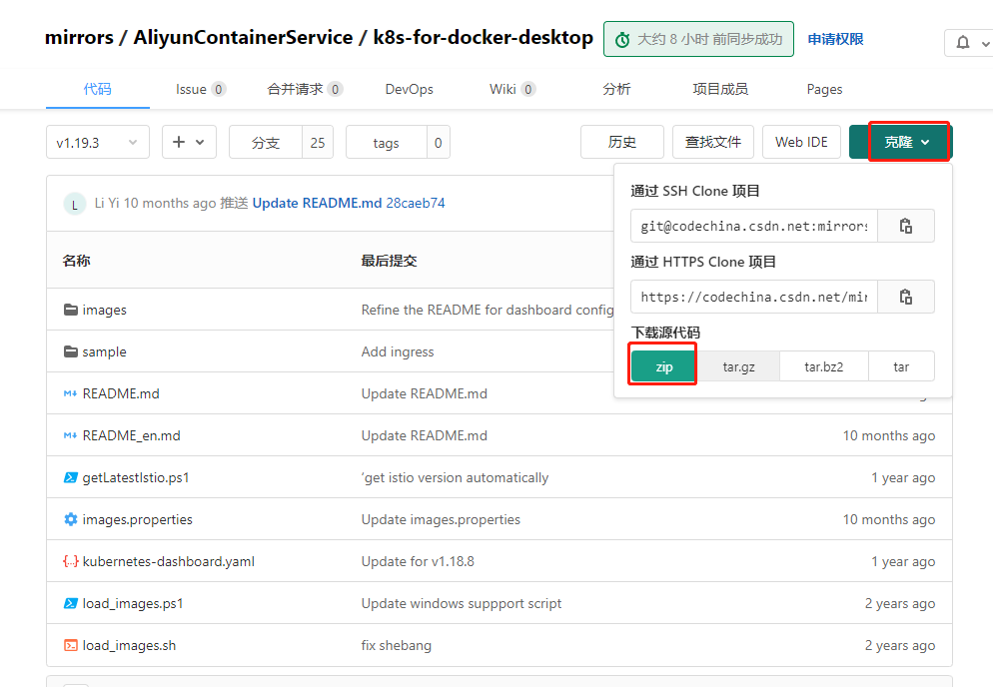Screen dimensions: 993x687
Task: Click the HTTPS clone URL field
Action: [753, 297]
